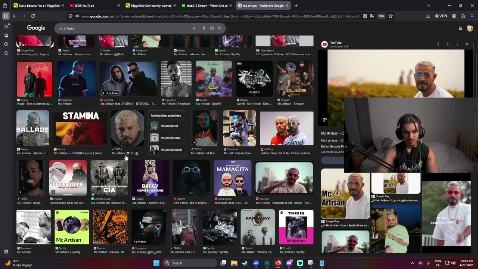Image resolution: width=478 pixels, height=269 pixels.
Task: Click the VPN button in toolbar
Action: click(441, 16)
